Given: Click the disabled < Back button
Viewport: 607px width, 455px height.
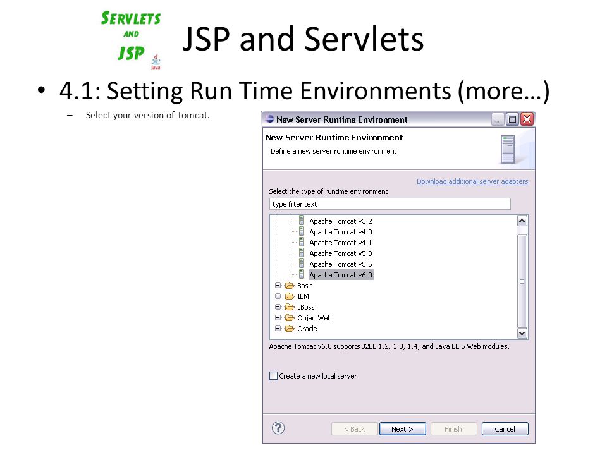Looking at the screenshot, I should click(355, 428).
